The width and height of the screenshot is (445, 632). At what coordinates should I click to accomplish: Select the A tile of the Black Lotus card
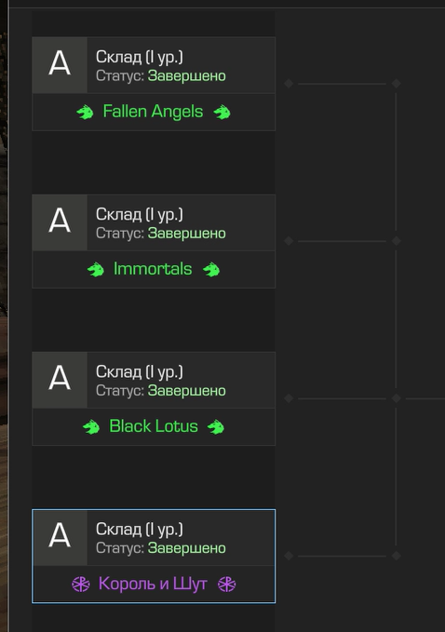coord(60,380)
